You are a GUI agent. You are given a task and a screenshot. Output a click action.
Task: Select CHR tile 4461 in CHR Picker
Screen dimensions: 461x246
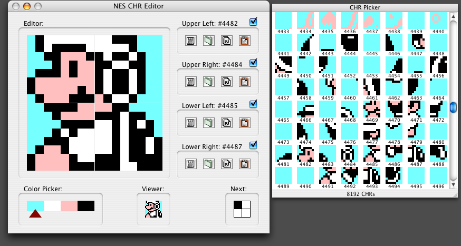(x=372, y=87)
